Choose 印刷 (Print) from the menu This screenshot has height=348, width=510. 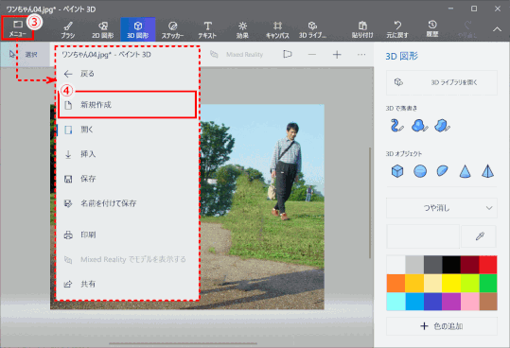pyautogui.click(x=127, y=235)
